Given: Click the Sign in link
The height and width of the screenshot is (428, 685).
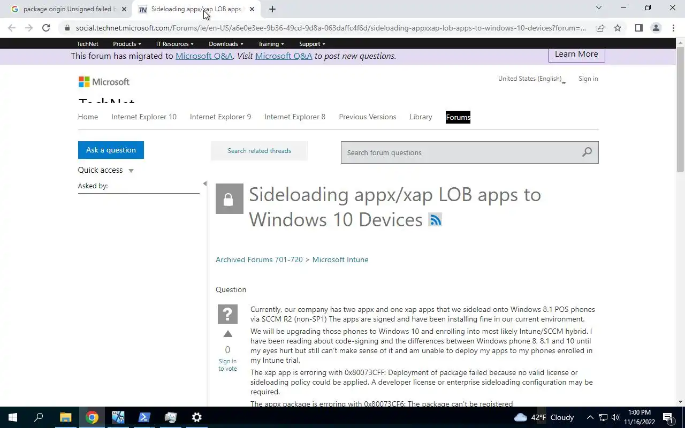Looking at the screenshot, I should (588, 79).
